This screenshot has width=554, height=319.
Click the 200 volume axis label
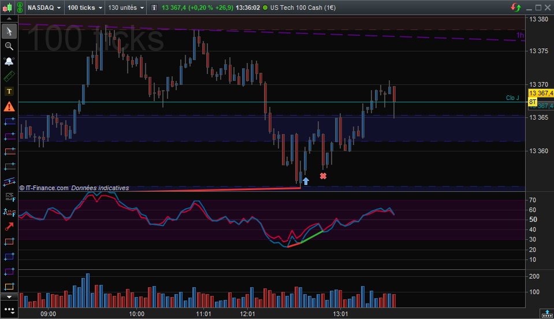coord(534,276)
